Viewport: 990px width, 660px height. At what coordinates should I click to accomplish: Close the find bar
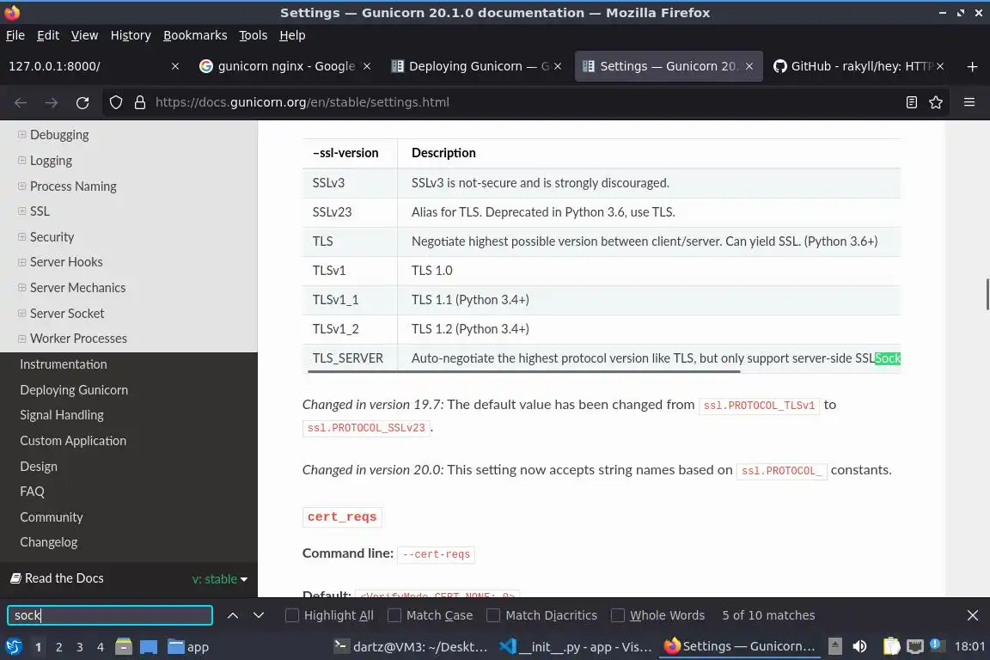[x=972, y=615]
